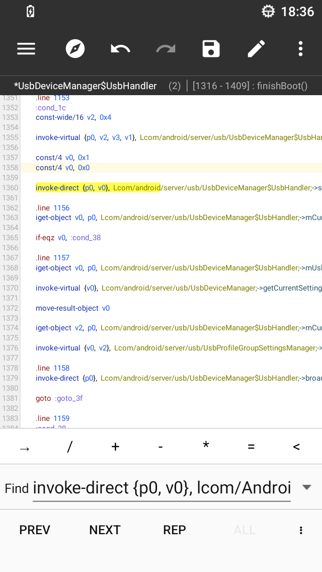Expand the Find history dropdown arrow

tap(307, 487)
